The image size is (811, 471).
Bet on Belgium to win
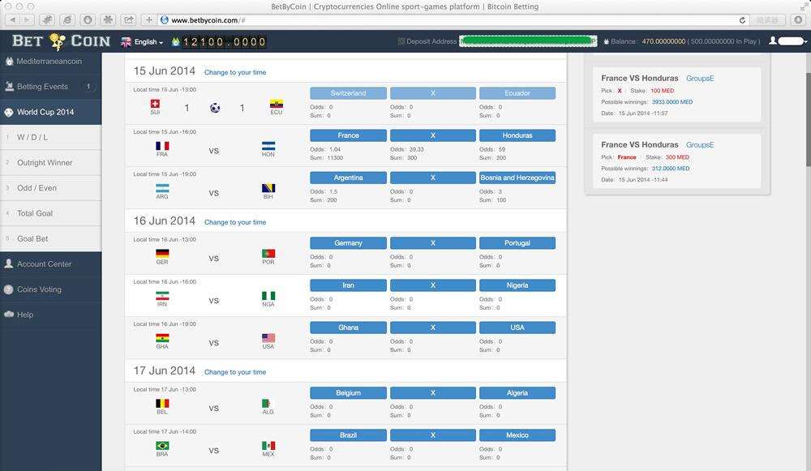tap(348, 393)
